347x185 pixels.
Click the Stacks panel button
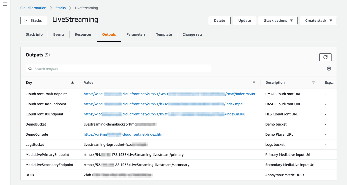coord(34,20)
